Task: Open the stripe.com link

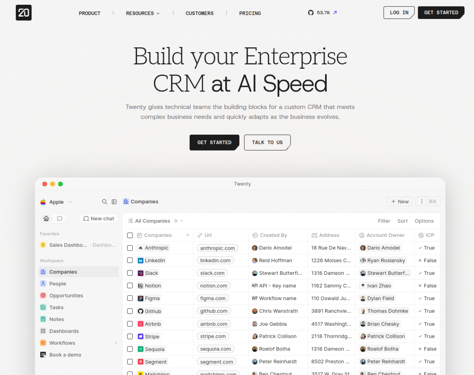Action: click(213, 336)
